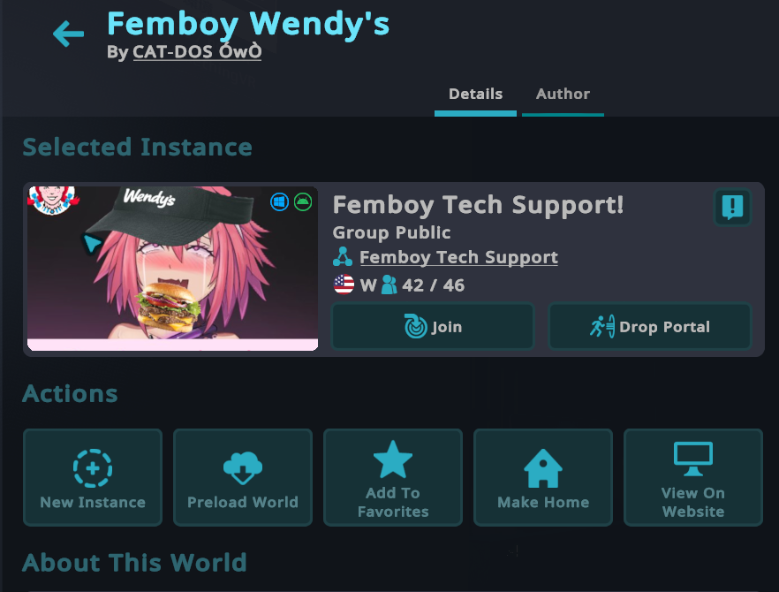Click the world preview thumbnail image
The image size is (779, 592).
[x=172, y=269]
